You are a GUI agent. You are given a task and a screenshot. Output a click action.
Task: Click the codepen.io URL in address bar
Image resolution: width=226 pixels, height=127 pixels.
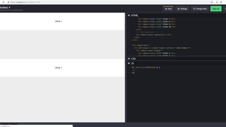pos(25,2)
